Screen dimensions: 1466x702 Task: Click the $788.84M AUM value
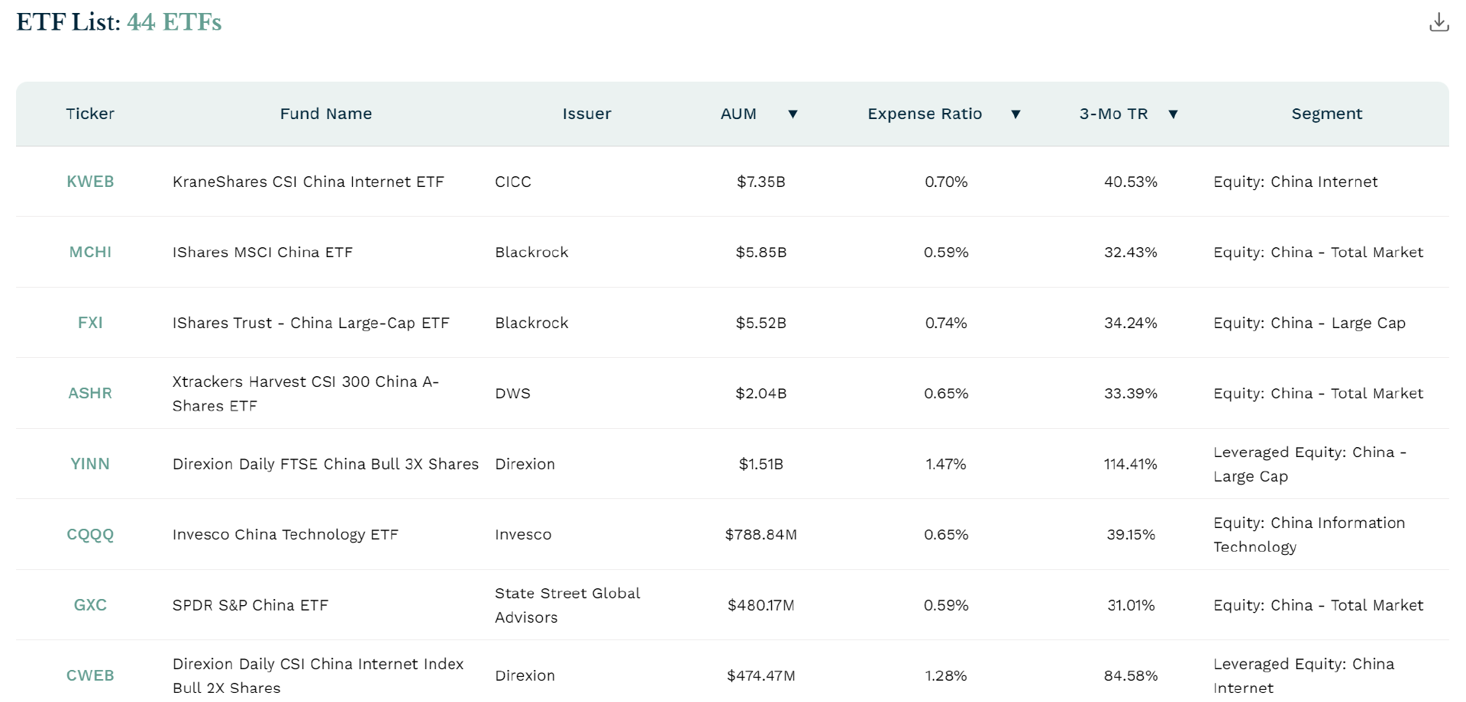pos(760,534)
